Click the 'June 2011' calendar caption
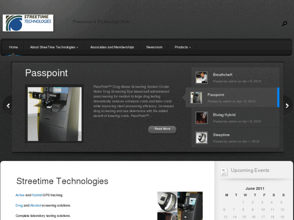This screenshot has width=294, height=220. (x=255, y=189)
